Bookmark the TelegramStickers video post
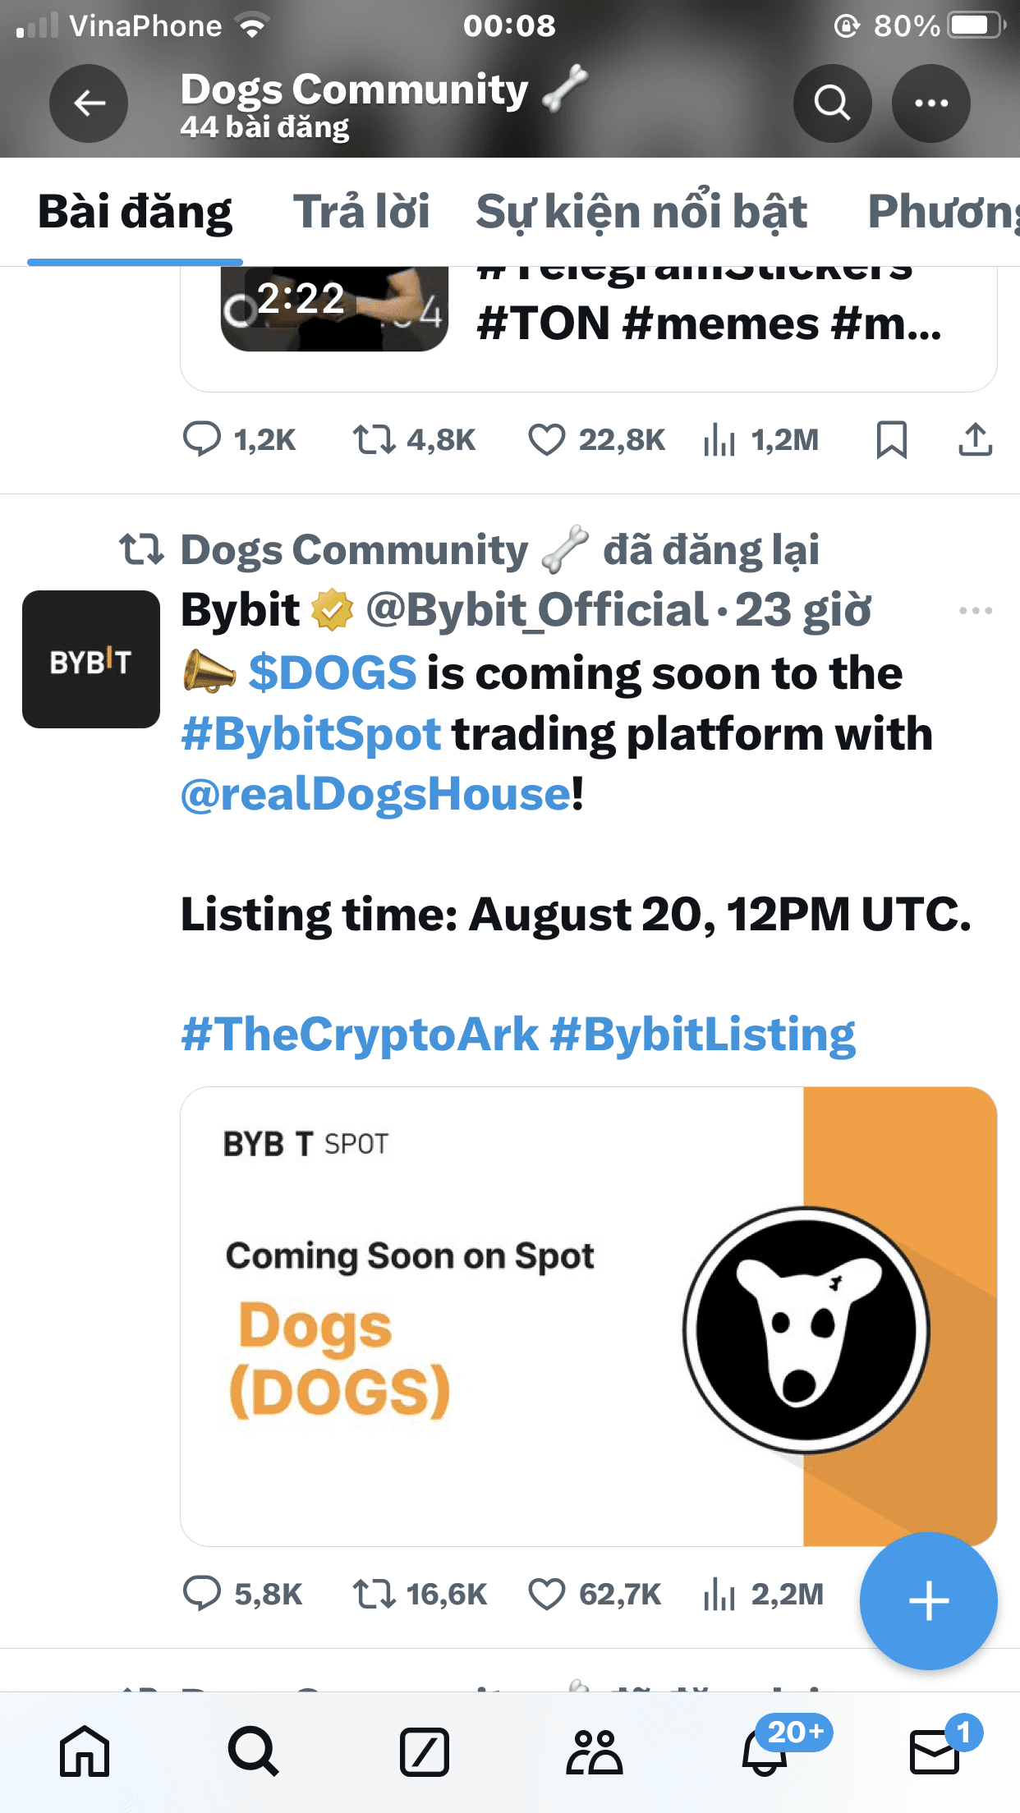Screen dimensions: 1020x1813 click(x=893, y=439)
